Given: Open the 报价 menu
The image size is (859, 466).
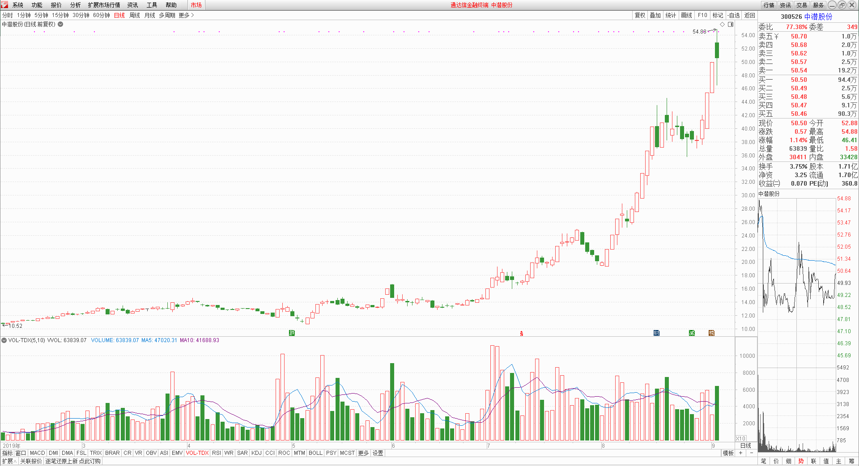Looking at the screenshot, I should 56,5.
